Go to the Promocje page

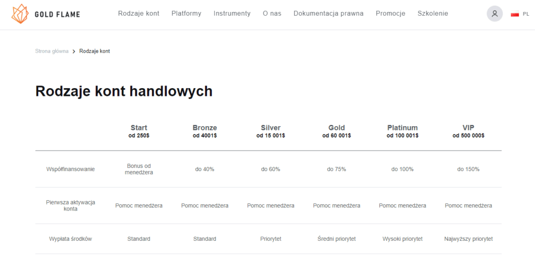click(390, 14)
